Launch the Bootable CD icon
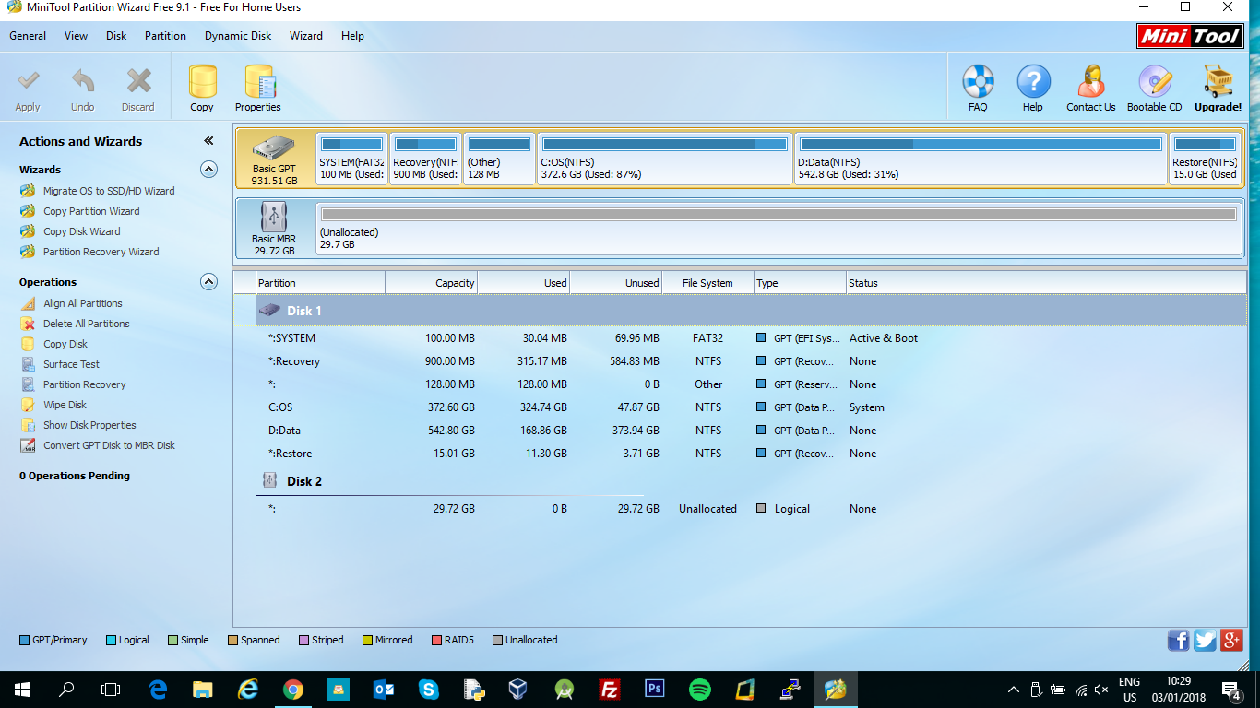Viewport: 1260px width, 708px height. click(1154, 81)
